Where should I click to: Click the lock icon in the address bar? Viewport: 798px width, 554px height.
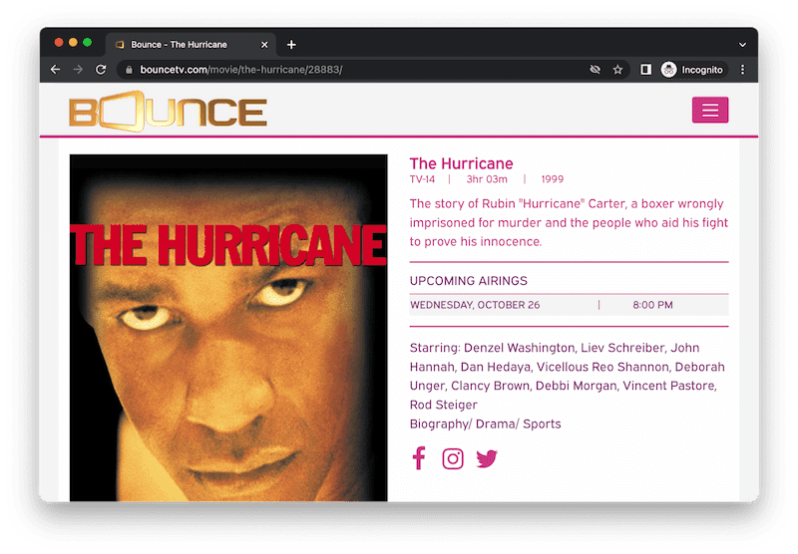[130, 70]
